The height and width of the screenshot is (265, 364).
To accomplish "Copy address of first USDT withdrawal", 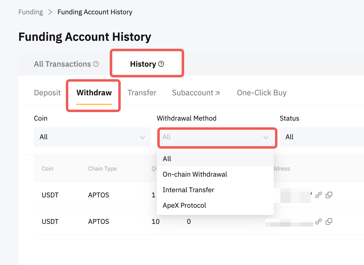I will tap(329, 195).
